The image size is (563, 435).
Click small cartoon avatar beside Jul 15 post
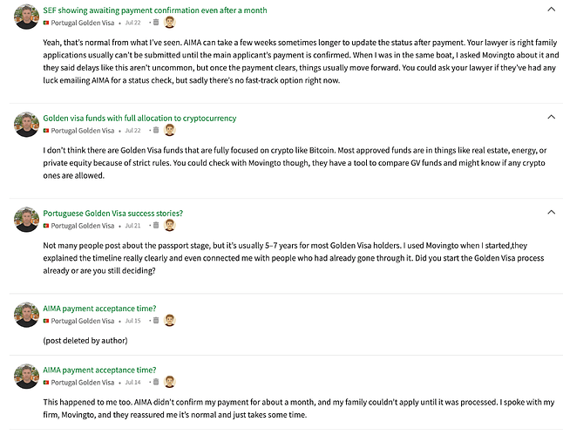coord(170,321)
